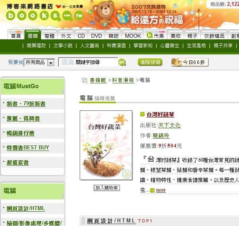Expand the 所有商品 category dropdown
The height and width of the screenshot is (226, 239).
tap(51, 62)
